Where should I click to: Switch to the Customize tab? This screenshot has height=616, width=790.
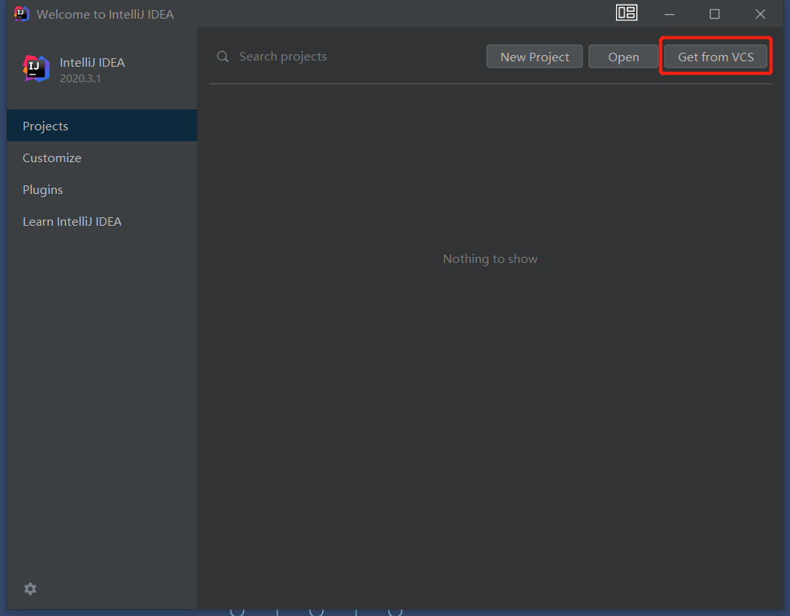tap(103, 157)
